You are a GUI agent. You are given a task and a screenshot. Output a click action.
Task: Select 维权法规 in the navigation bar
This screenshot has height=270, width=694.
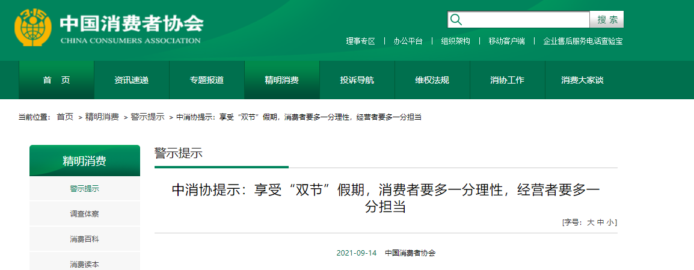point(432,81)
